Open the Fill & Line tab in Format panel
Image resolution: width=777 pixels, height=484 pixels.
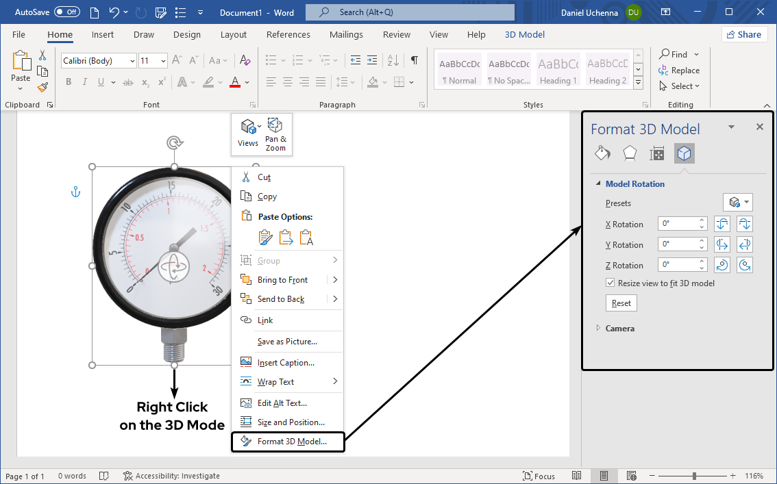(x=602, y=153)
